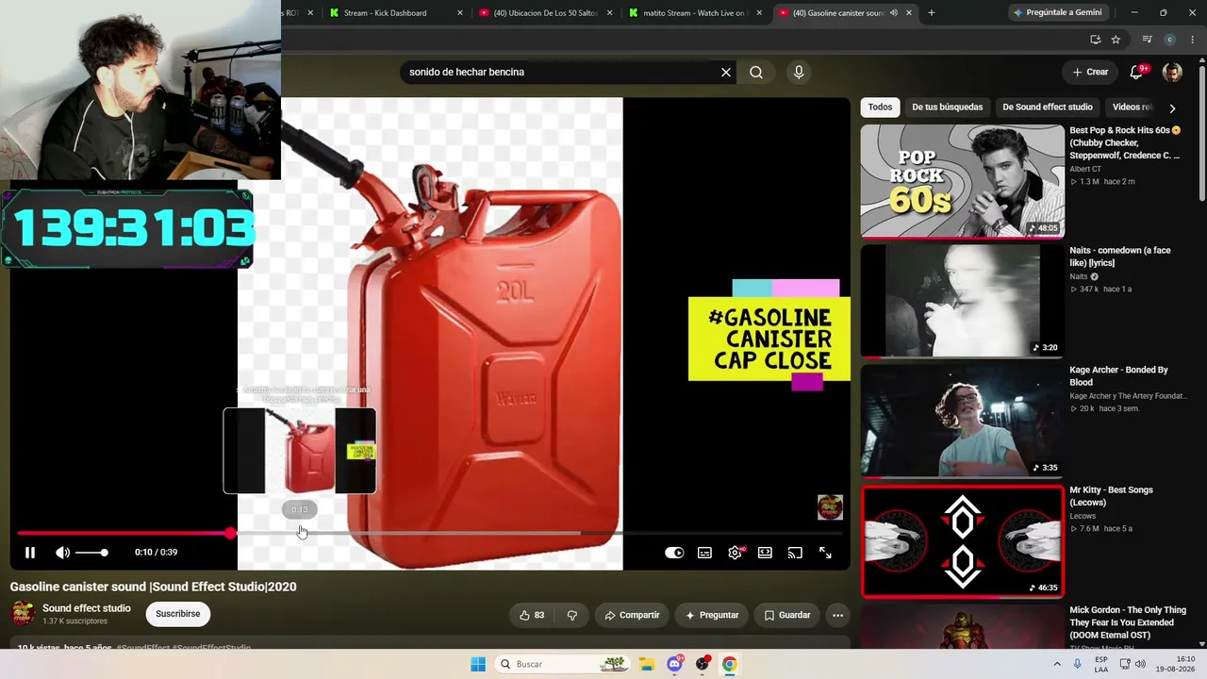This screenshot has width=1207, height=679.
Task: Save the video with the Guardar button
Action: point(786,615)
